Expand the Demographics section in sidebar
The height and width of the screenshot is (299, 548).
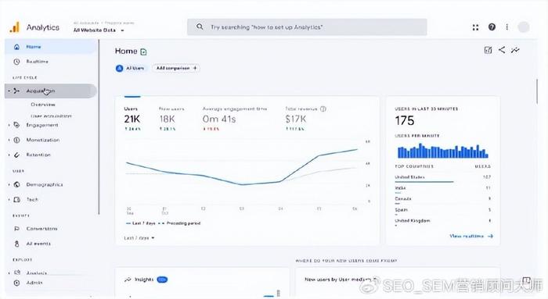coord(45,185)
